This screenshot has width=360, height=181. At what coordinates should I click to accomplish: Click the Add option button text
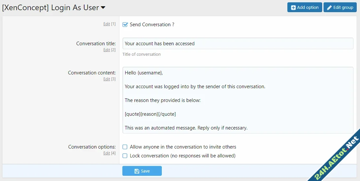click(x=308, y=8)
